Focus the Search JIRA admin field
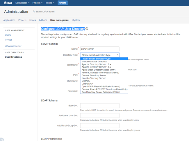 (x=45, y=12)
